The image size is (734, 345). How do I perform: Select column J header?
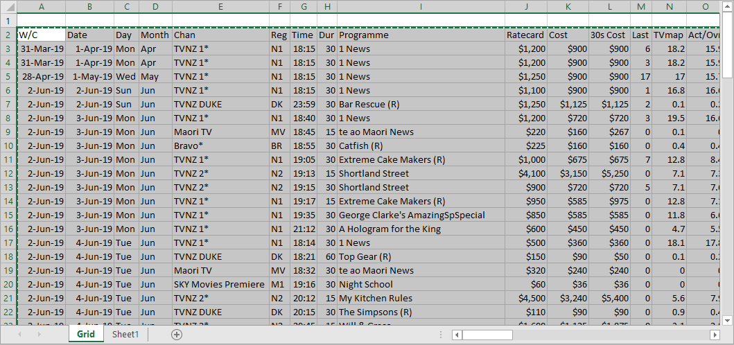[526, 6]
